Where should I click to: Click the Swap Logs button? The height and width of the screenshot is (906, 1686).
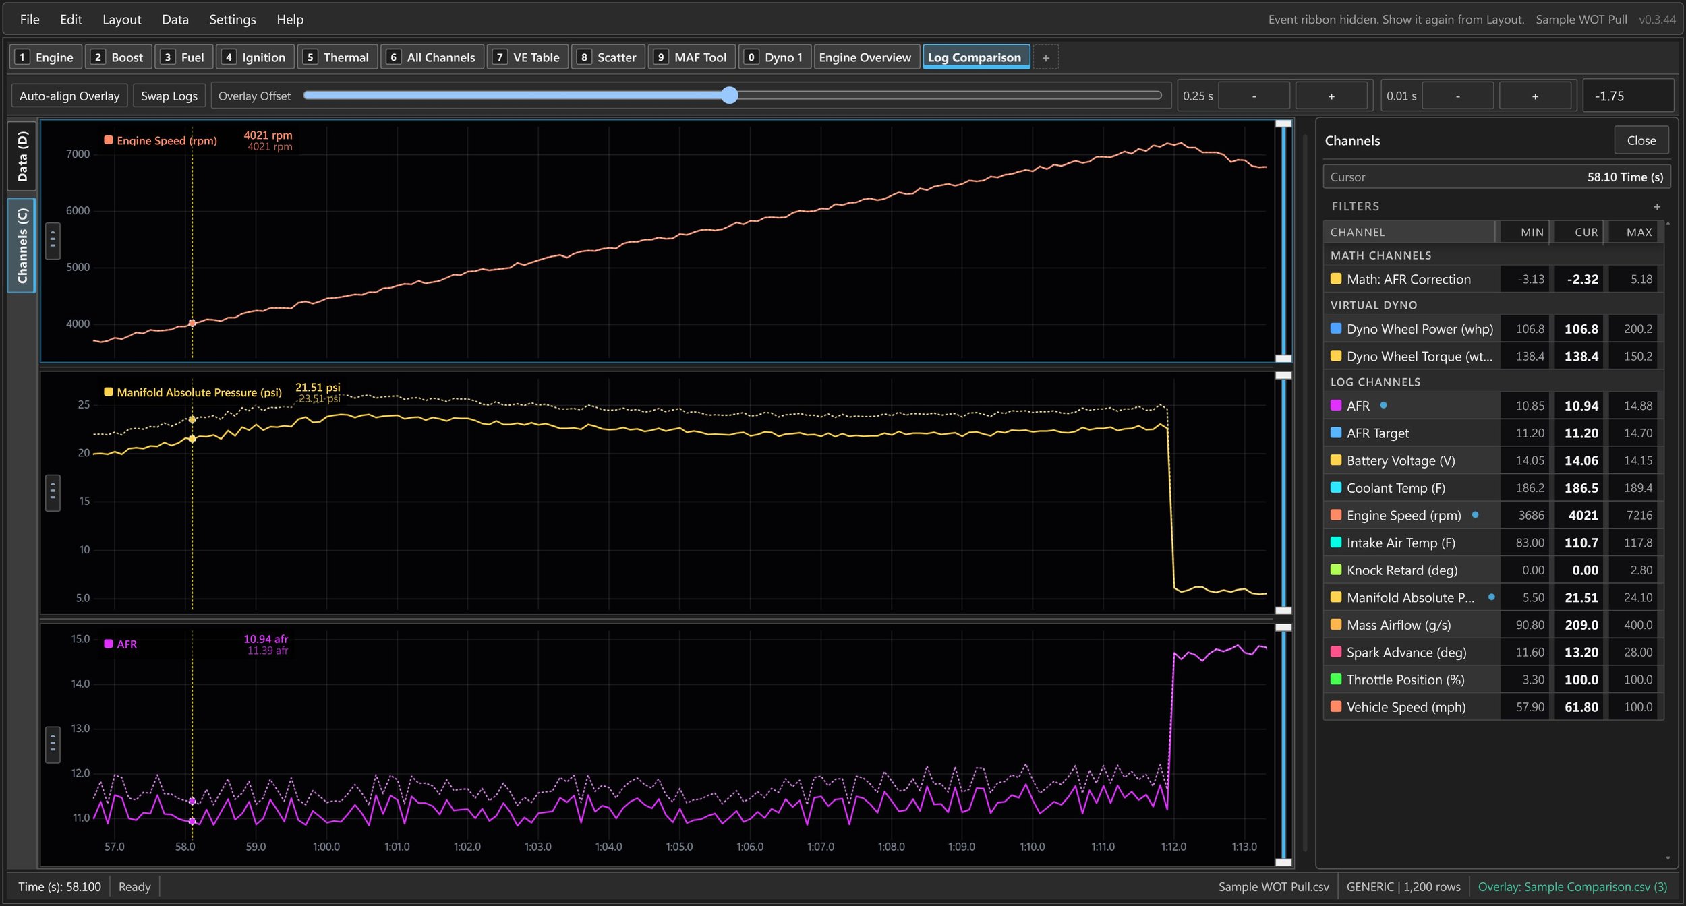click(169, 96)
